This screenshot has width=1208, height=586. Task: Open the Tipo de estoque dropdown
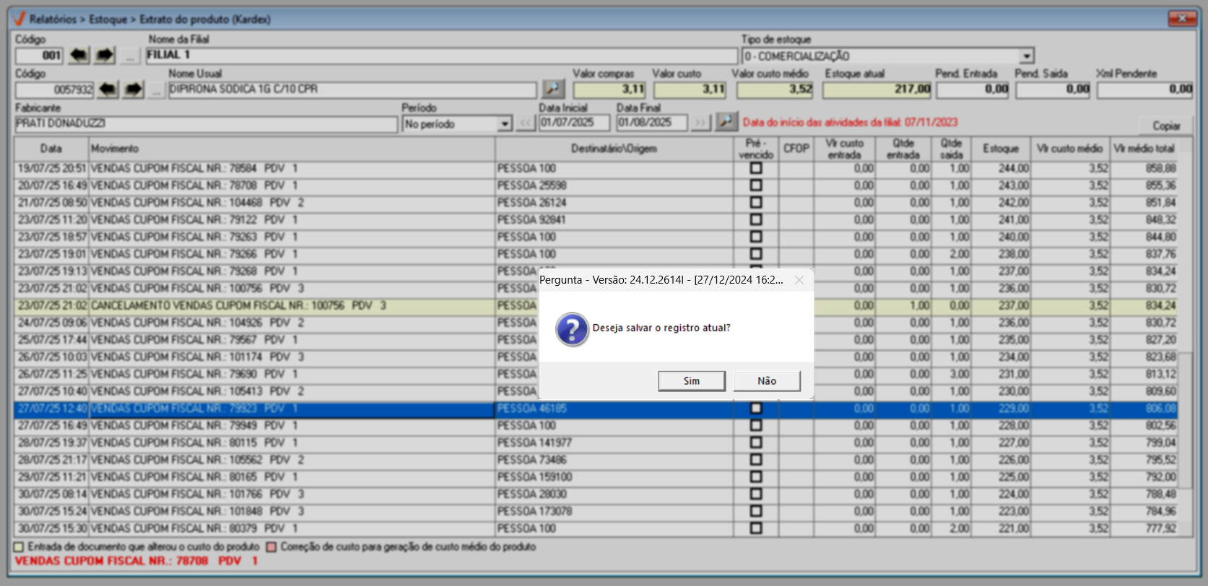[x=1027, y=56]
